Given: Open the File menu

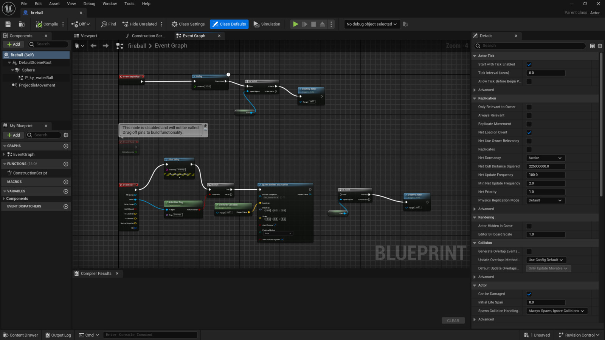Looking at the screenshot, I should (x=24, y=4).
